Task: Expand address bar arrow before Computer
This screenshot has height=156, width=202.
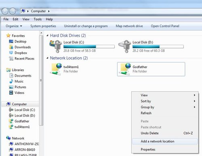Action: coord(28,11)
